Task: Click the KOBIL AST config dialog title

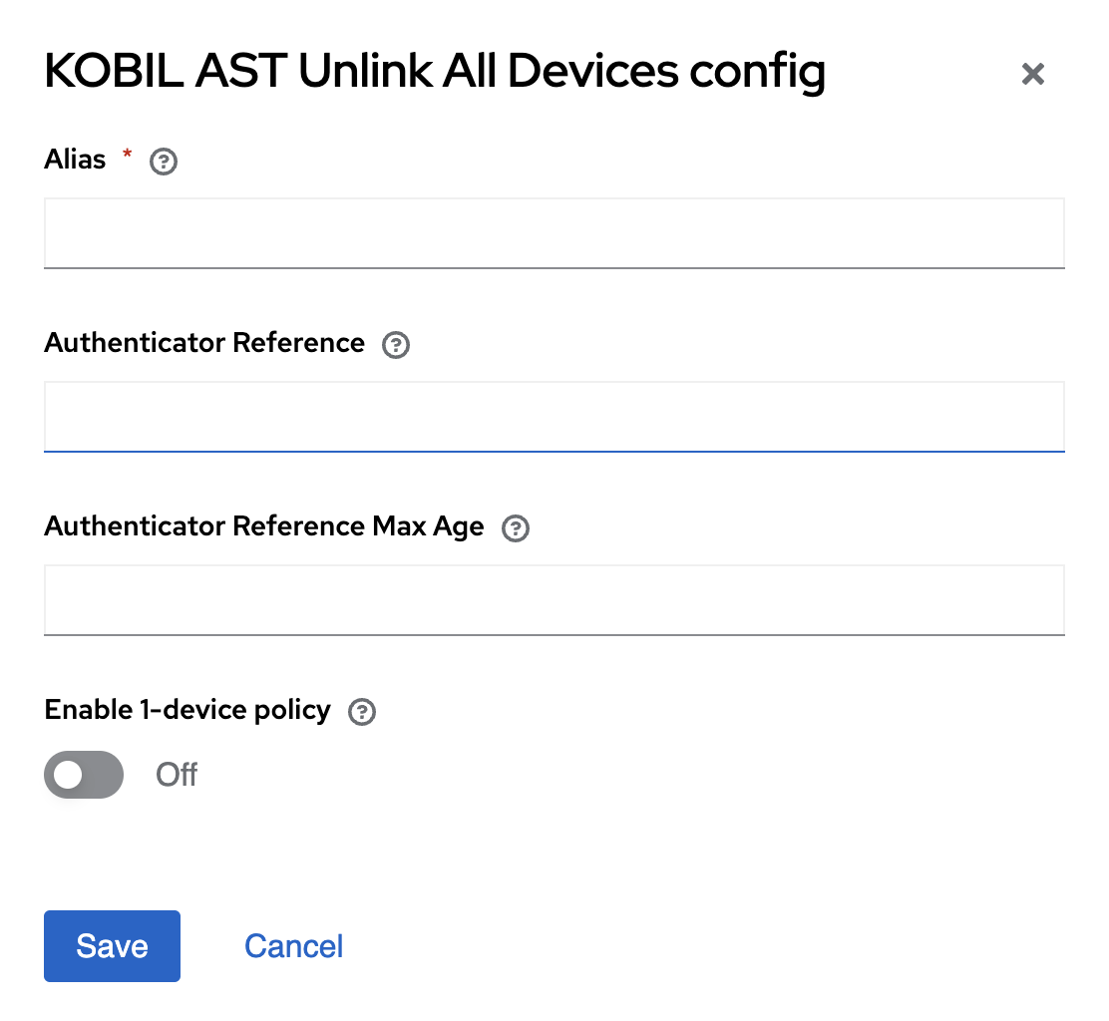Action: click(x=434, y=70)
